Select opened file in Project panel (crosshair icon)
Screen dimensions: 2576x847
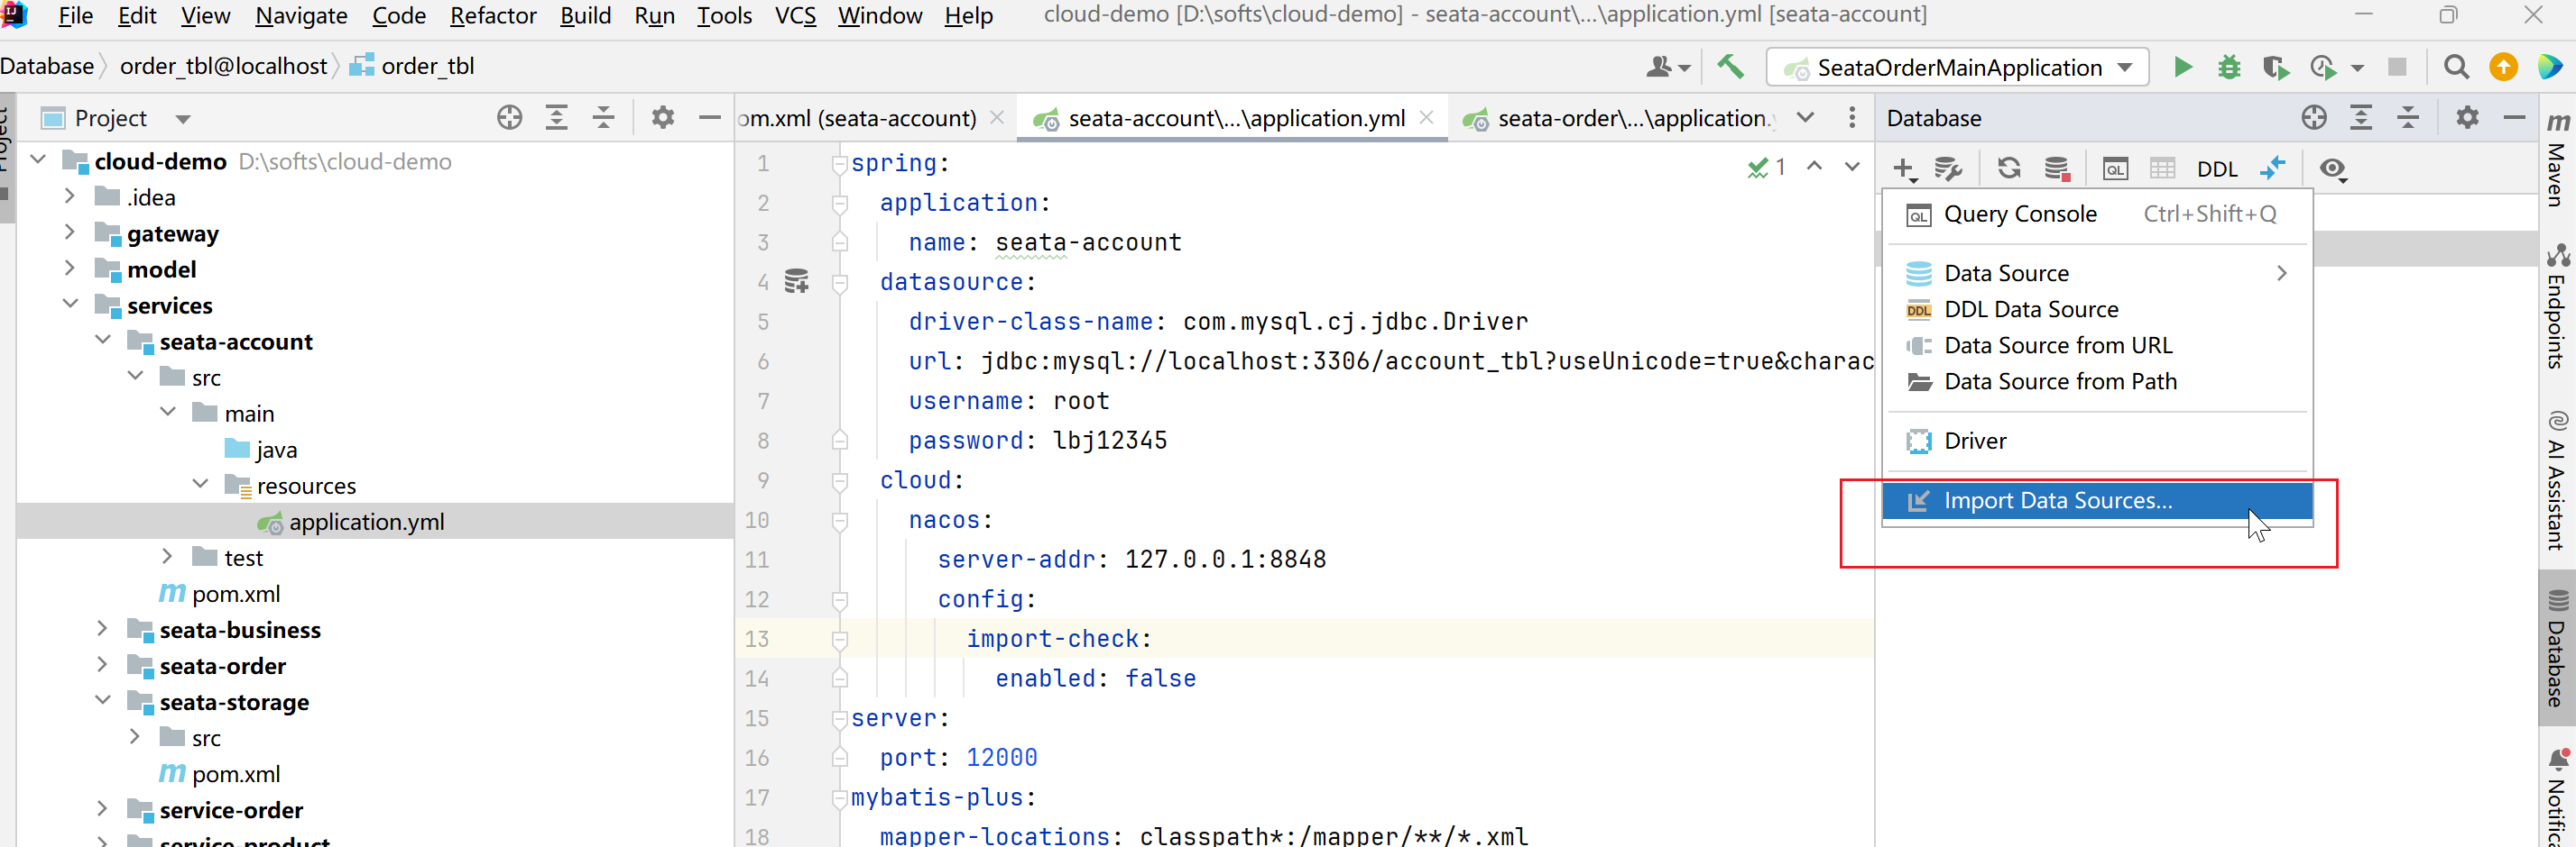point(510,118)
